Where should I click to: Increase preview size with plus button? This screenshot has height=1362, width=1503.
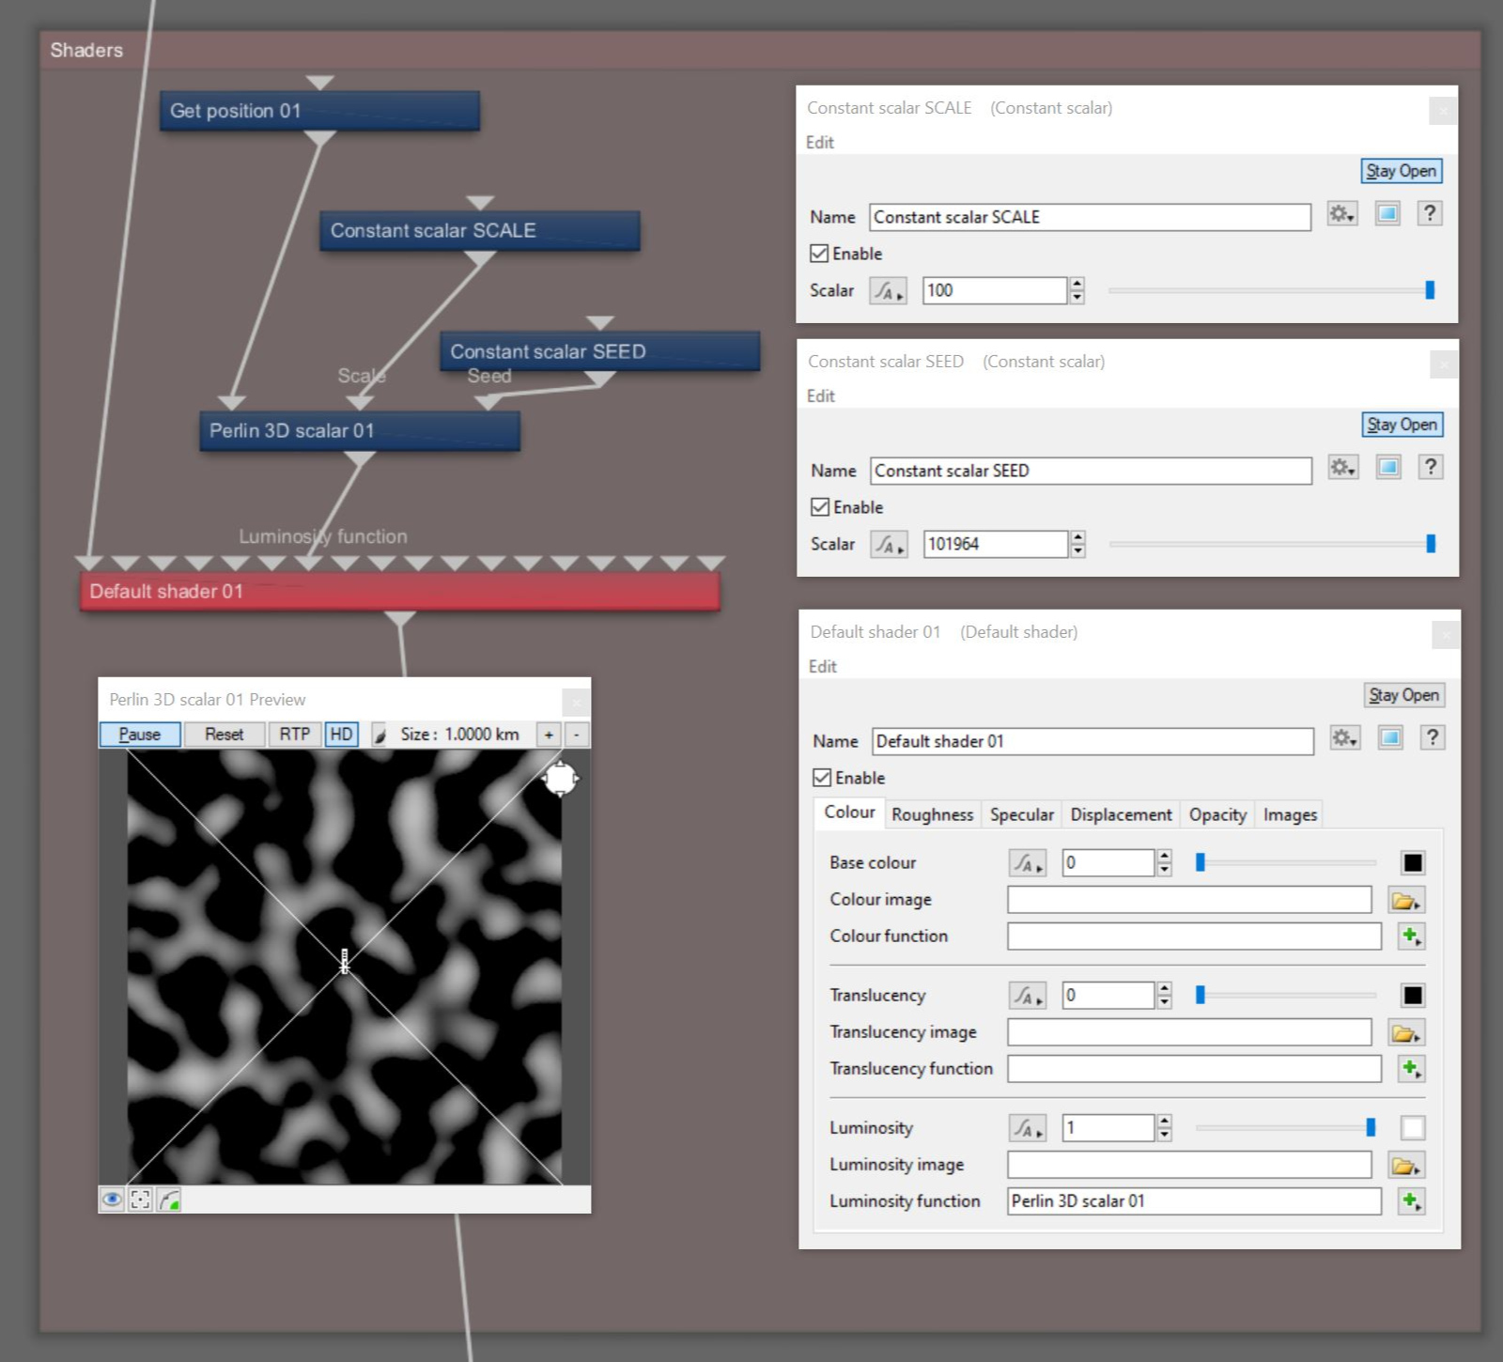point(549,735)
